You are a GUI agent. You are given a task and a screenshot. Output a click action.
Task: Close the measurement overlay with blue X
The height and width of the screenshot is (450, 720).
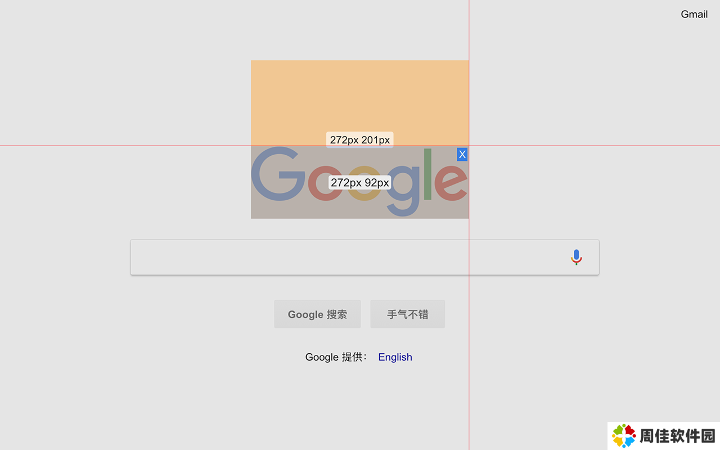pyautogui.click(x=462, y=154)
